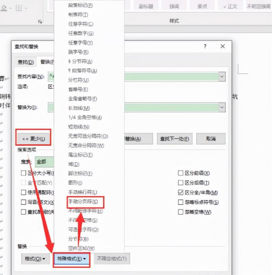Uncheck the 区分全/半角(M) checkbox
The width and height of the screenshot is (272, 275).
180,192
